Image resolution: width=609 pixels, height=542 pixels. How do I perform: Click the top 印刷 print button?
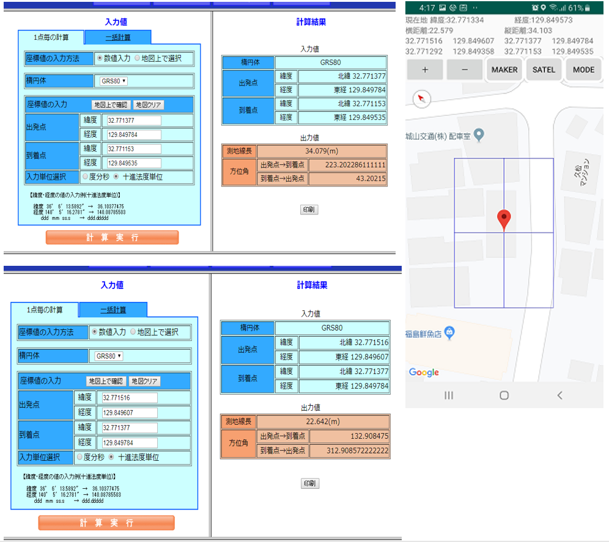(309, 210)
